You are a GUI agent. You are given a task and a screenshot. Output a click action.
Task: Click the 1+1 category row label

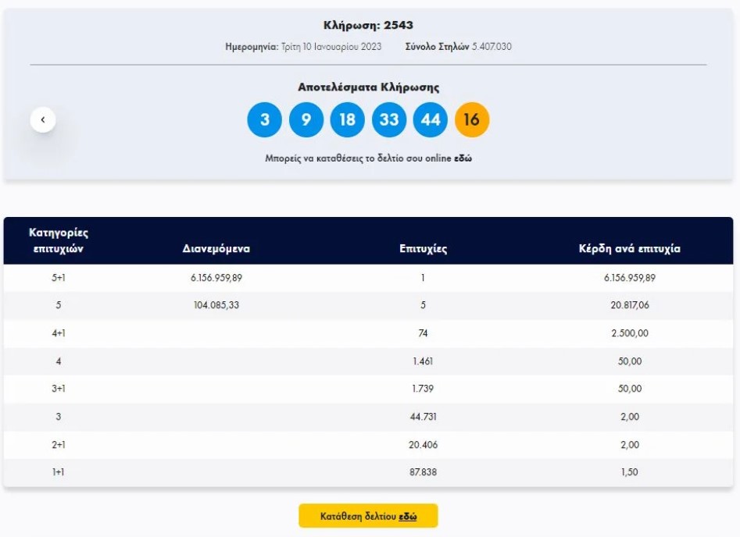58,473
